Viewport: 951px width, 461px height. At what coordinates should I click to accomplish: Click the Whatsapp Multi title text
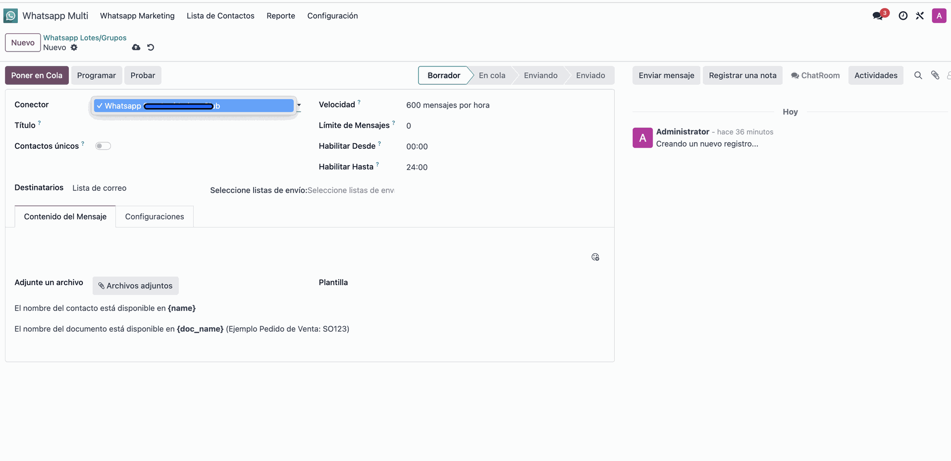[55, 16]
